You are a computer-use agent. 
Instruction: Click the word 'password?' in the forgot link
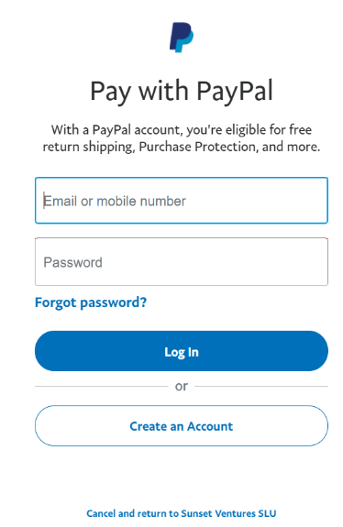coord(114,302)
